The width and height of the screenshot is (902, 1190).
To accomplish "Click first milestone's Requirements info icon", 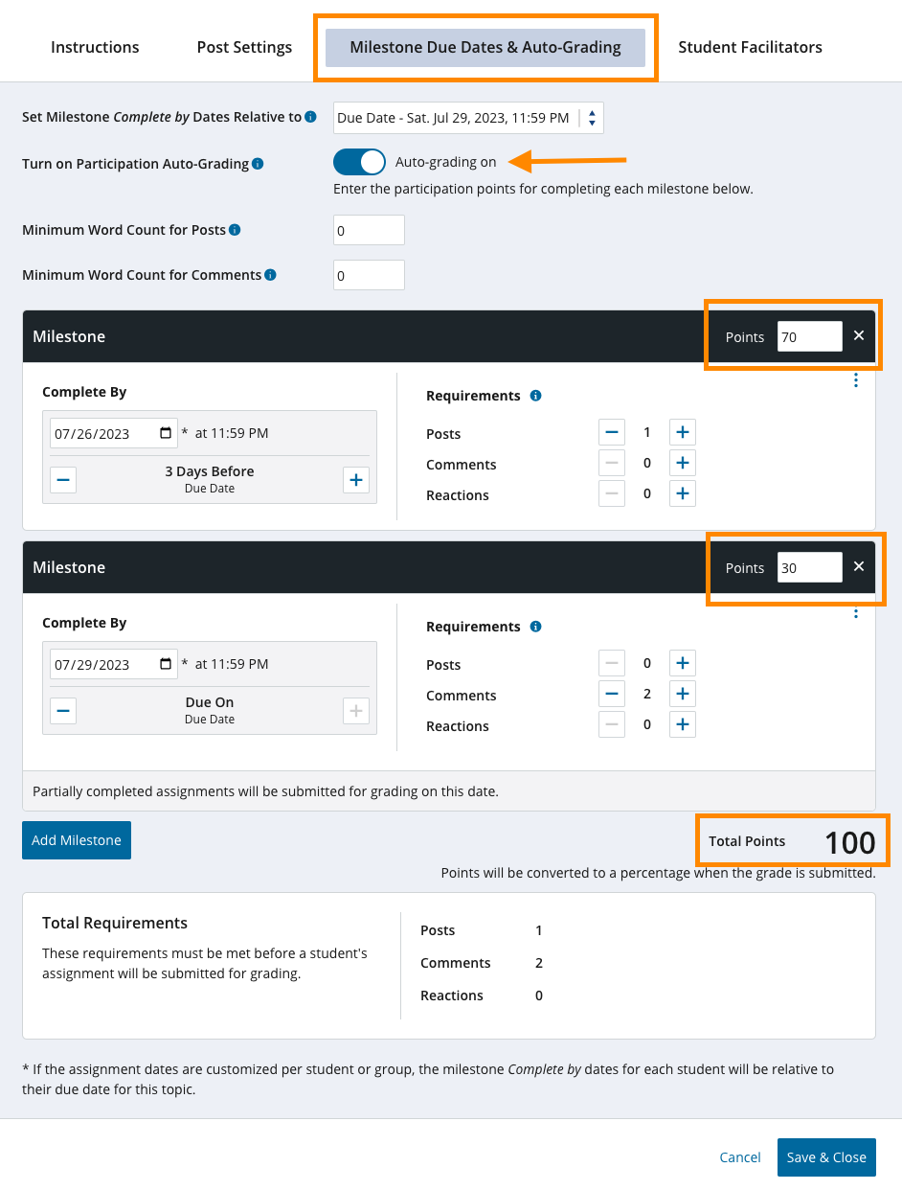I will point(535,396).
